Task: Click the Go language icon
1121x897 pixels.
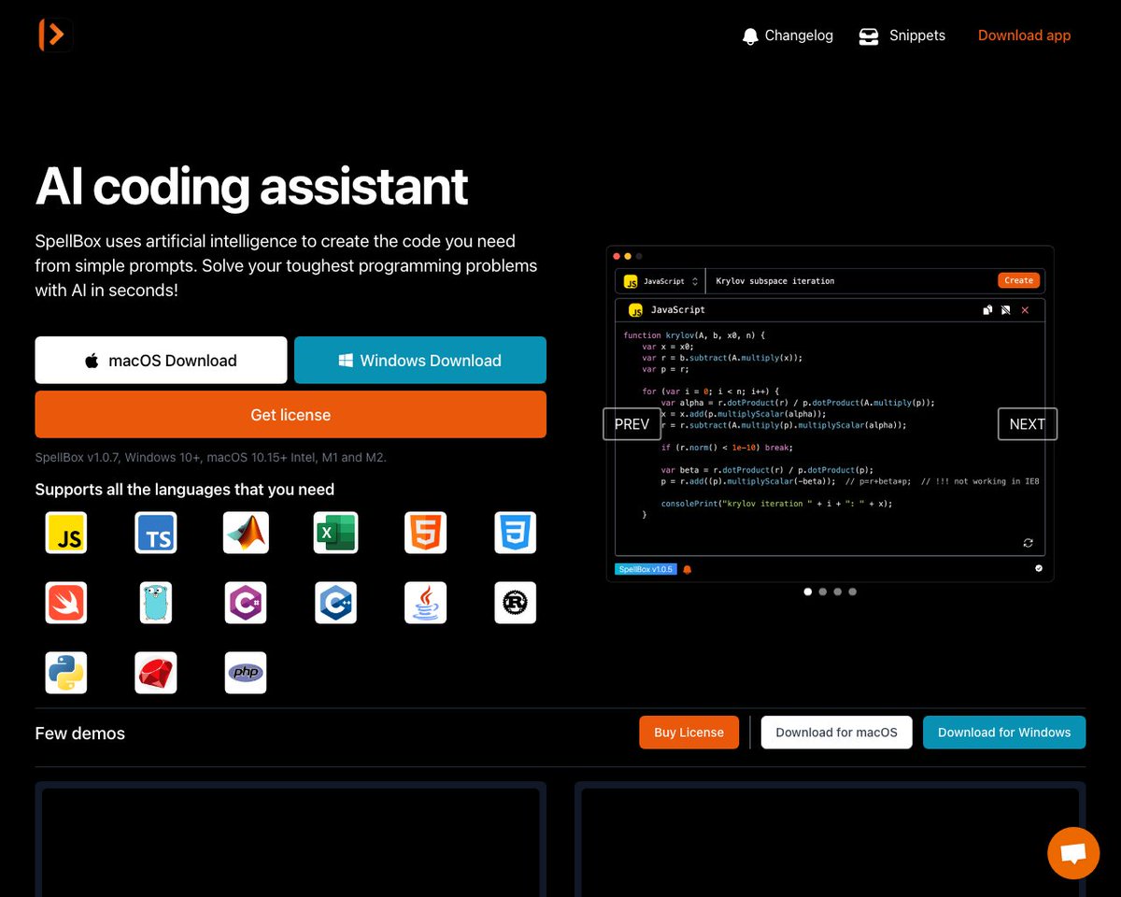Action: pyautogui.click(x=155, y=602)
